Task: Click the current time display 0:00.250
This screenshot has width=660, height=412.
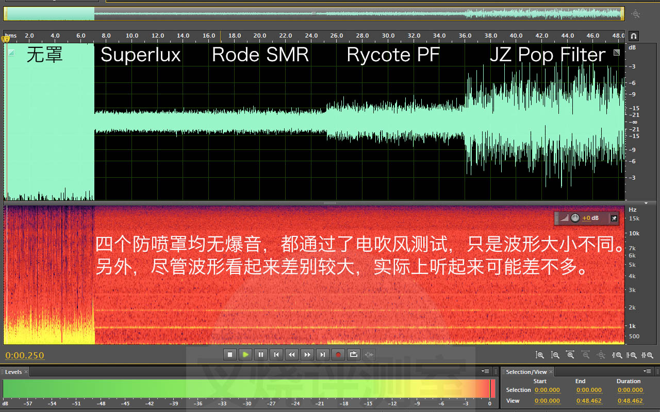Action: pyautogui.click(x=25, y=355)
